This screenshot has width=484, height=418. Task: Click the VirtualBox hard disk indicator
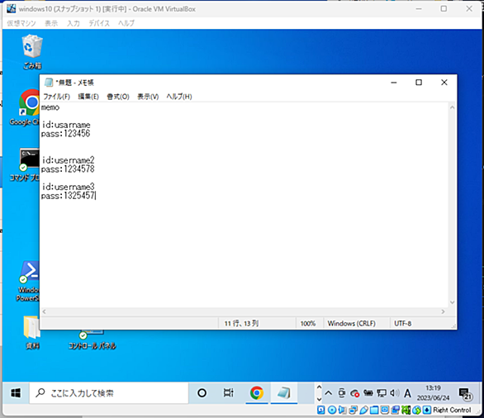pyautogui.click(x=320, y=410)
